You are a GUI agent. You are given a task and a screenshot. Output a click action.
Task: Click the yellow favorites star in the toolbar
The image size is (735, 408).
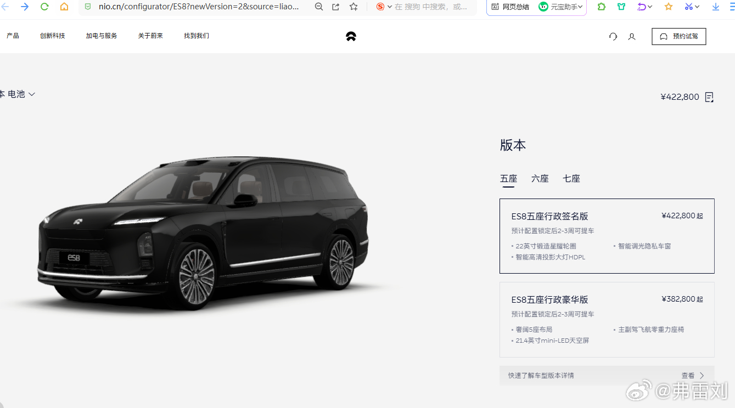click(669, 7)
